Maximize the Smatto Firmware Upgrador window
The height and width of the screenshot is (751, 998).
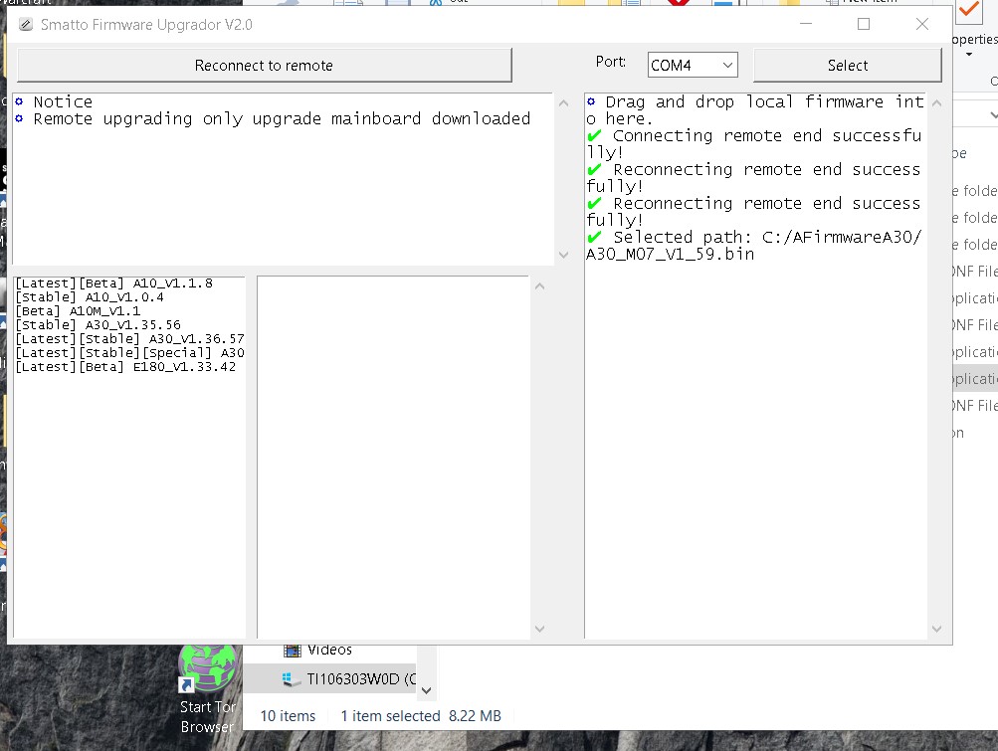[864, 25]
